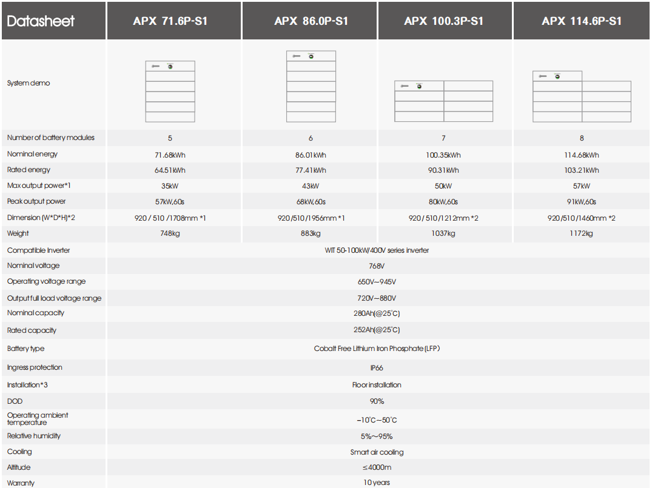Click the Dimension (W*D*H)*2 row label
Image resolution: width=652 pixels, height=488 pixels.
pyautogui.click(x=41, y=218)
